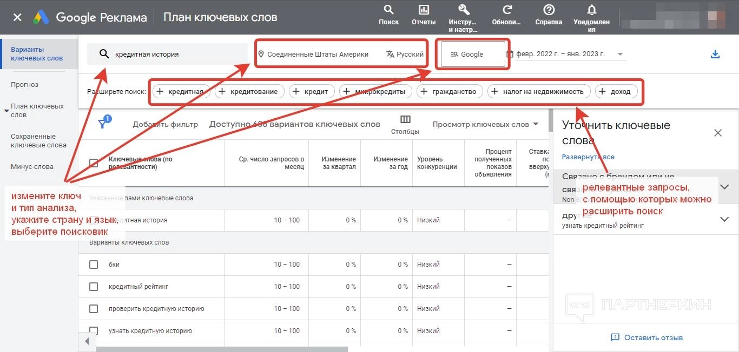Image resolution: width=739 pixels, height=352 pixels.
Task: Close the keyword planner with the X icon
Action: 17,17
